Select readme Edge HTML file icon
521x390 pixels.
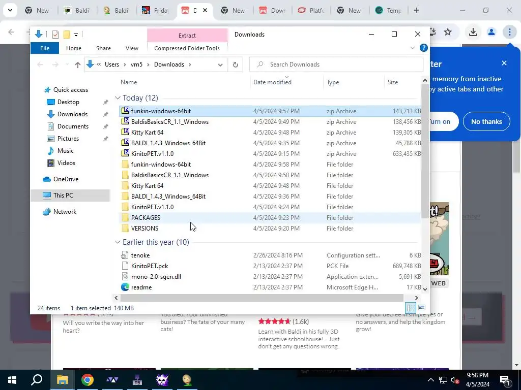click(x=125, y=287)
